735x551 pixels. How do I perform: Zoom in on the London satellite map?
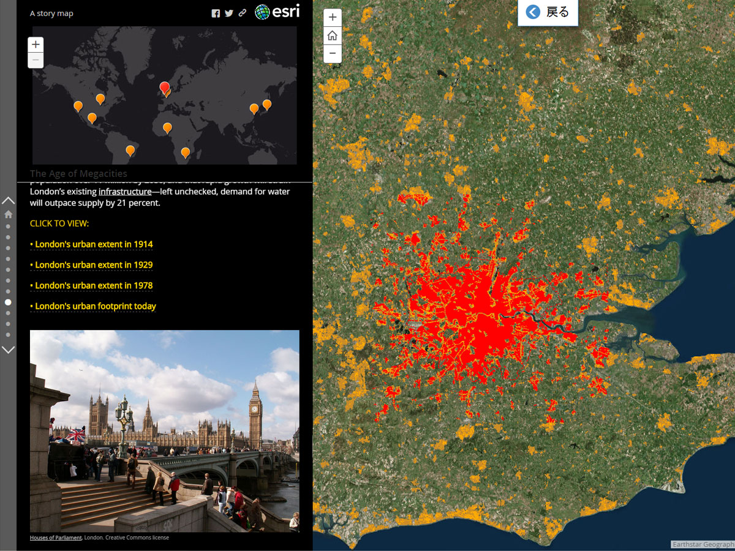pyautogui.click(x=332, y=18)
